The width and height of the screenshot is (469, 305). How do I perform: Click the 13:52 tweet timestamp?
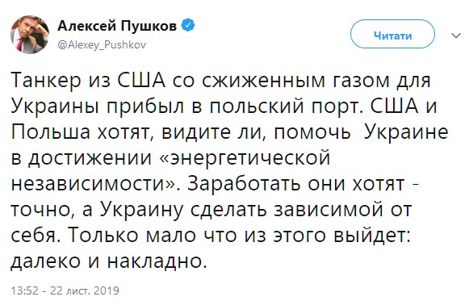(x=24, y=290)
